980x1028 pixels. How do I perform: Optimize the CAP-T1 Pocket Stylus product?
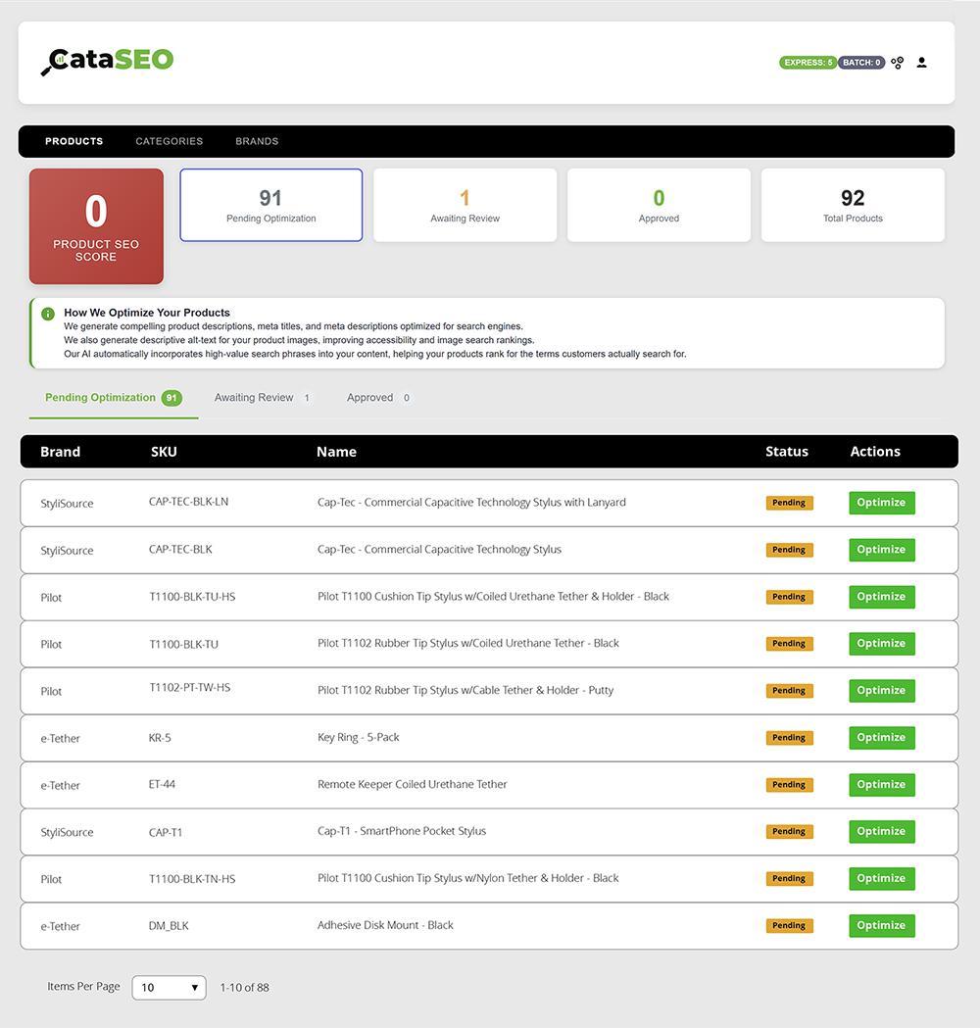(882, 831)
